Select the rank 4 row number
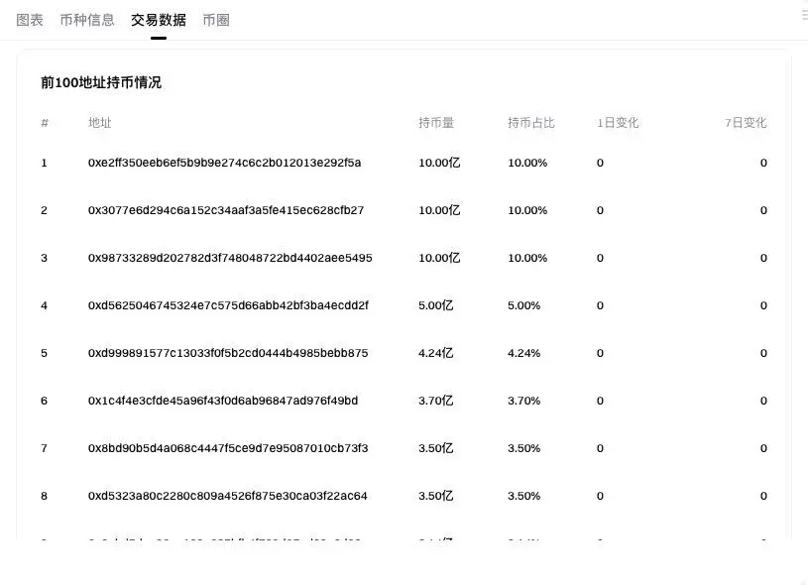Screen dimensions: 808x585 coord(44,305)
